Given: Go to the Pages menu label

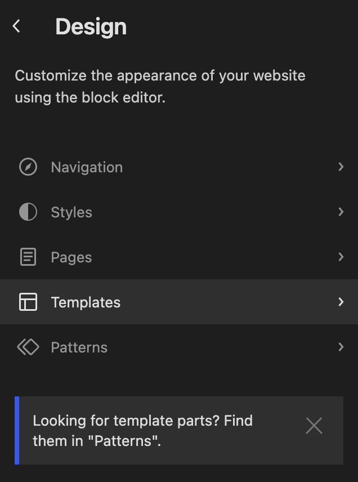Looking at the screenshot, I should [x=71, y=257].
